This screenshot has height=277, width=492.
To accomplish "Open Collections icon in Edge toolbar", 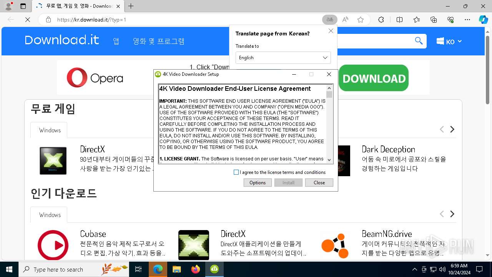I will 434,20.
